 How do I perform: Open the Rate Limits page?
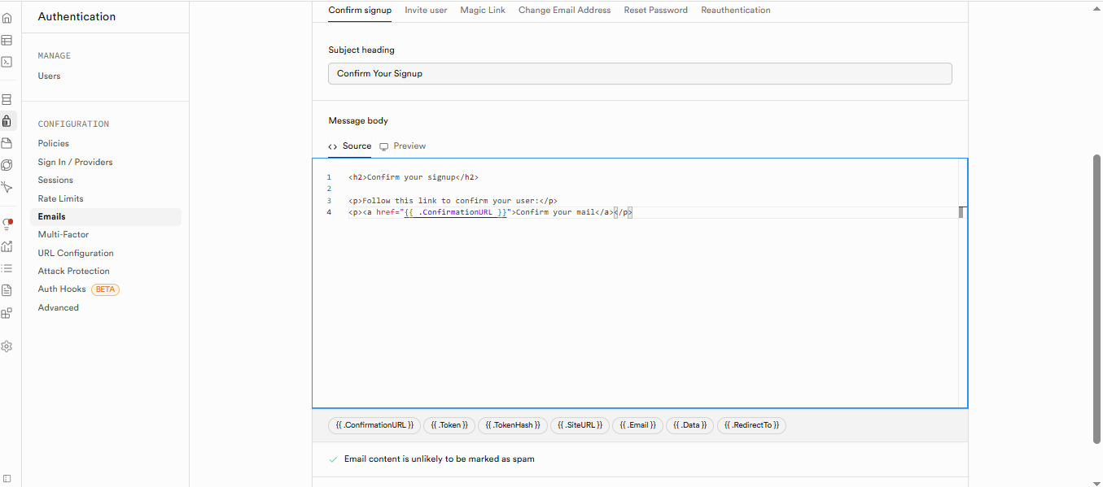click(x=60, y=198)
